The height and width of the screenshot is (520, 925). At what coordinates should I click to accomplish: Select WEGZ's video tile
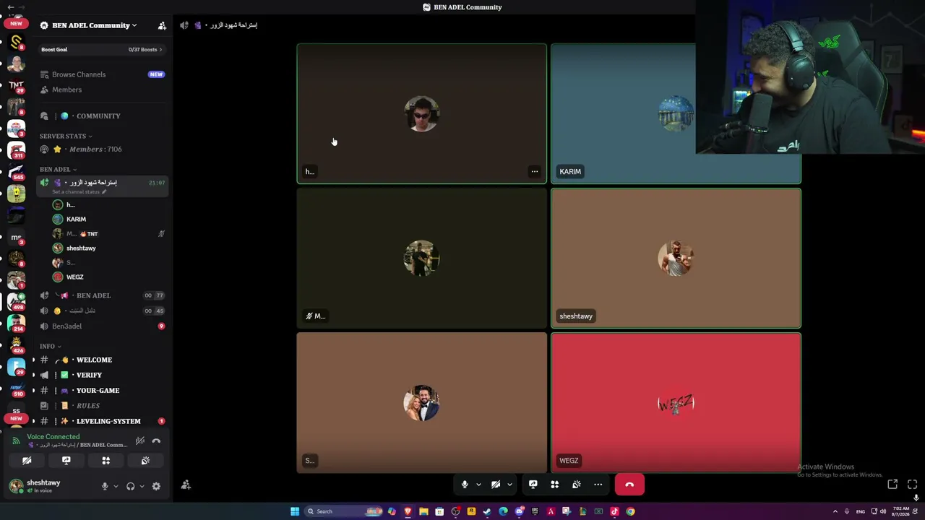tap(676, 403)
